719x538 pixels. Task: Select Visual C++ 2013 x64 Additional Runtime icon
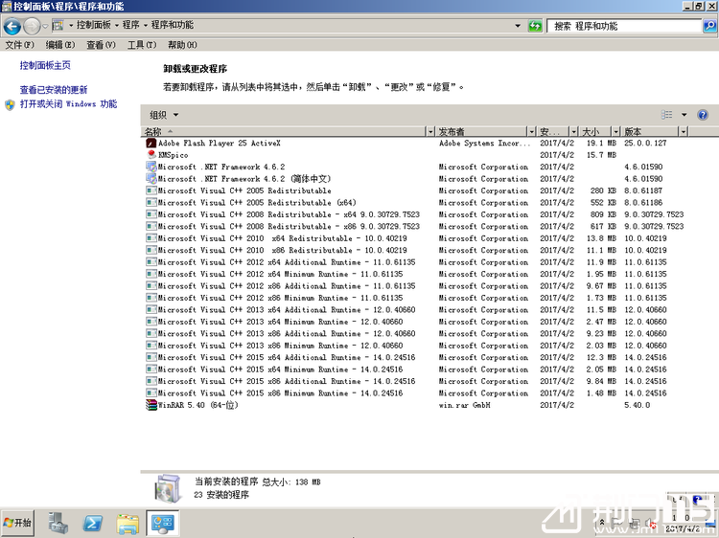tap(151, 309)
